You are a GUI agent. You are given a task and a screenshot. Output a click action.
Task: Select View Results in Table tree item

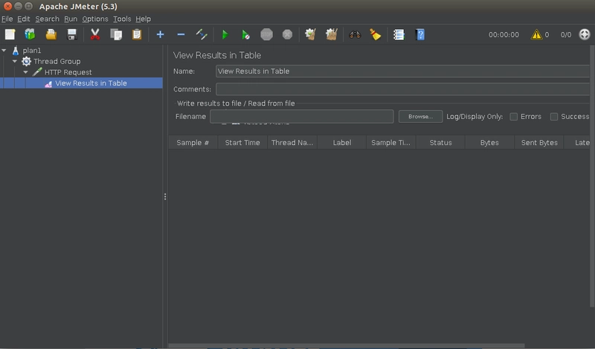click(x=91, y=83)
